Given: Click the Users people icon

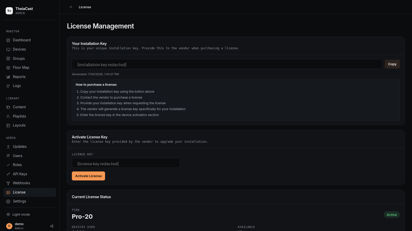Looking at the screenshot, I should click(x=8, y=156).
